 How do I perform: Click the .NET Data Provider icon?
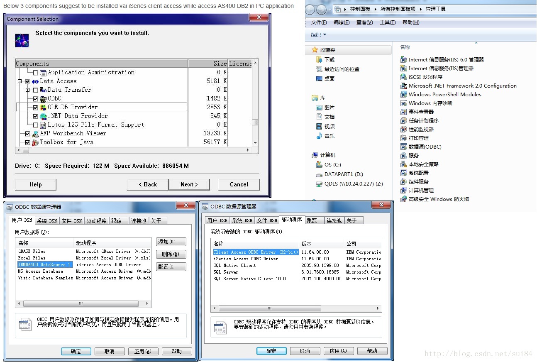tap(43, 116)
